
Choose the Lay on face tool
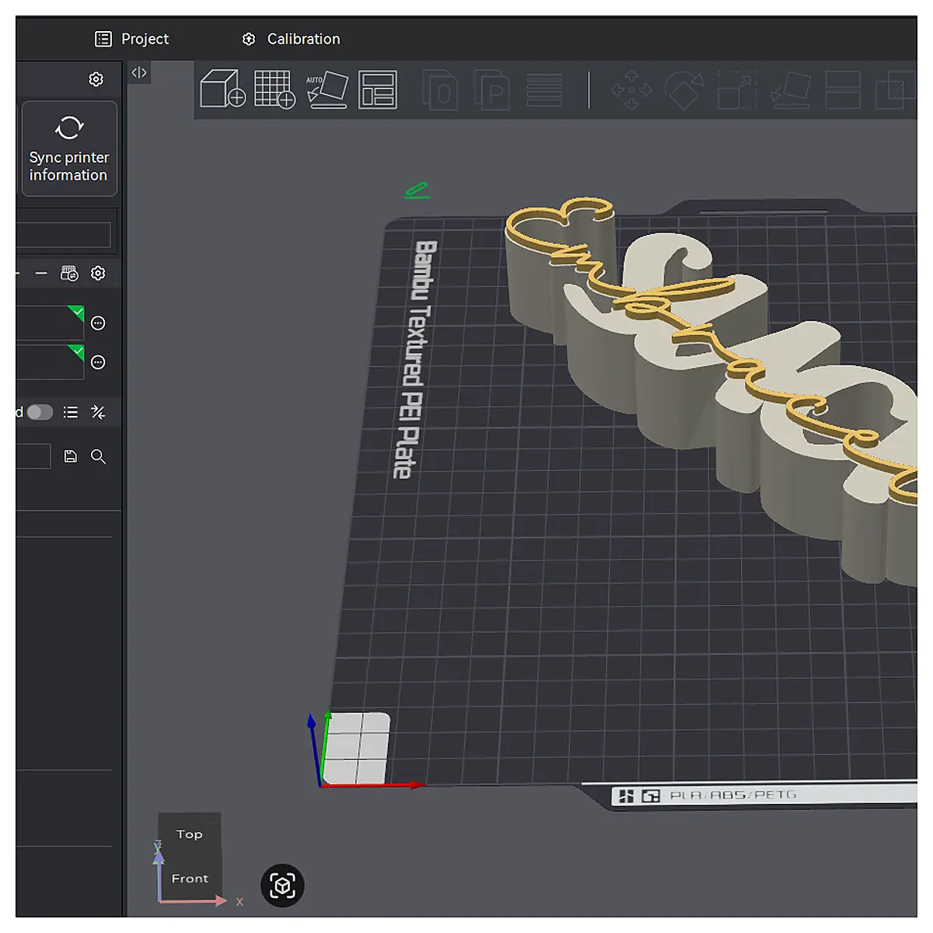[x=791, y=89]
